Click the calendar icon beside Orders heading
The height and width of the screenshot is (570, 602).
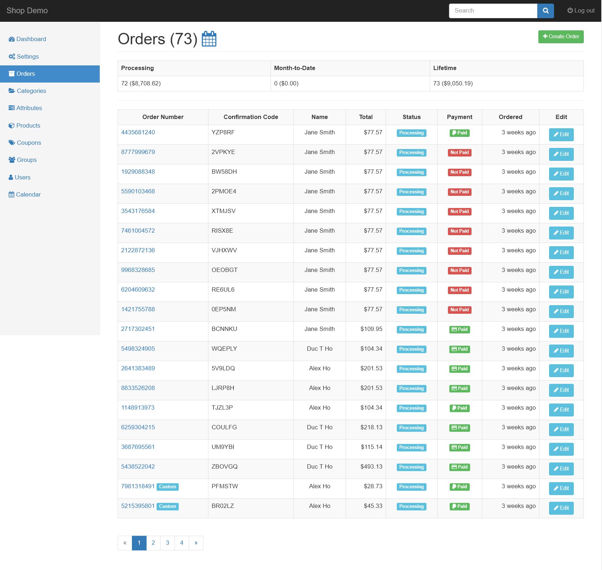coord(209,39)
